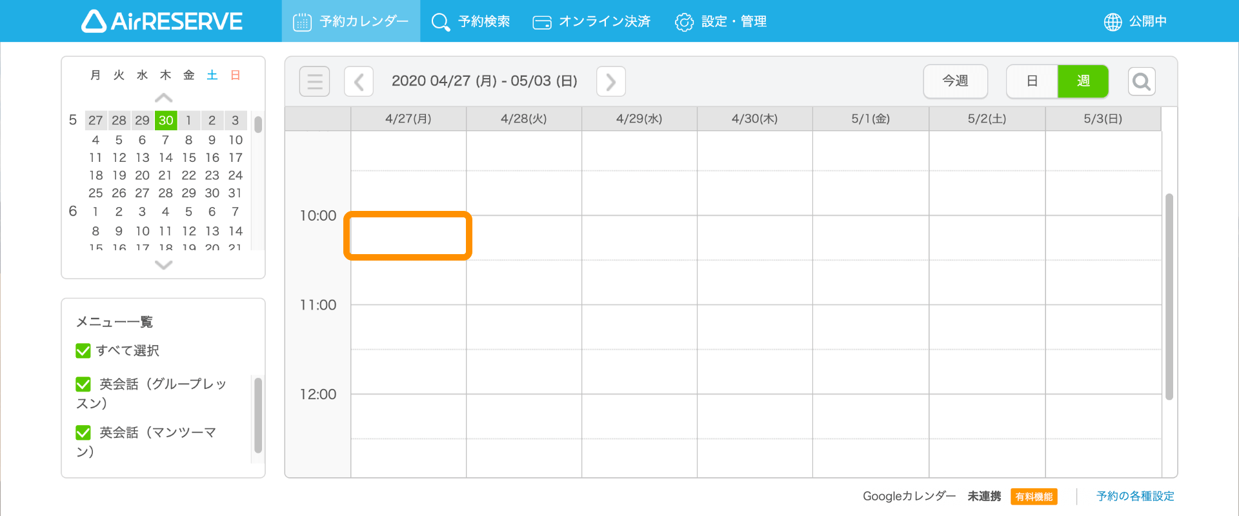Click the 12:00 slot on 5/1(金)

[871, 416]
